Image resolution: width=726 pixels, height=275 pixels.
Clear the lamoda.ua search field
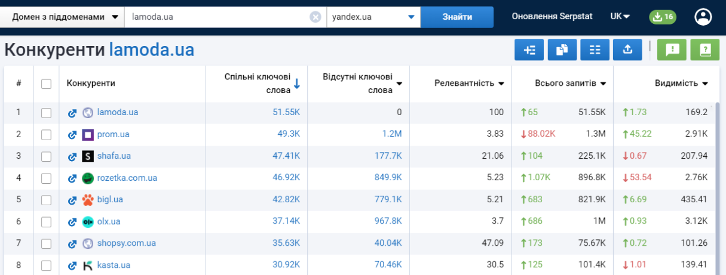315,17
